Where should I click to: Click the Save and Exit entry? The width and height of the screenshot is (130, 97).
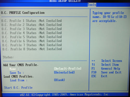coord(111,72)
